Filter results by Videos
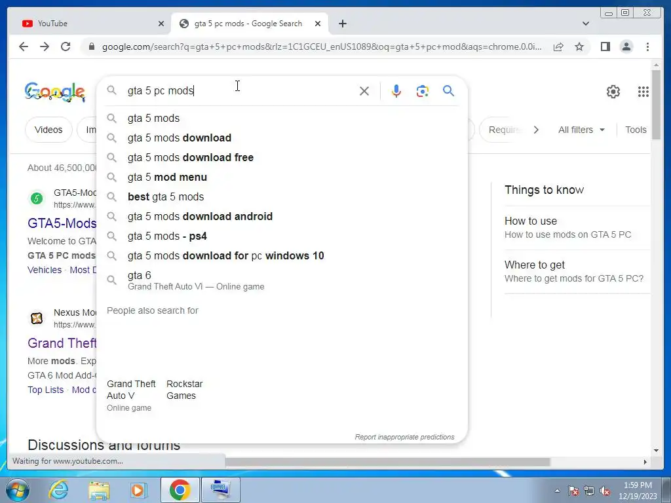Image resolution: width=671 pixels, height=503 pixels. 48,130
